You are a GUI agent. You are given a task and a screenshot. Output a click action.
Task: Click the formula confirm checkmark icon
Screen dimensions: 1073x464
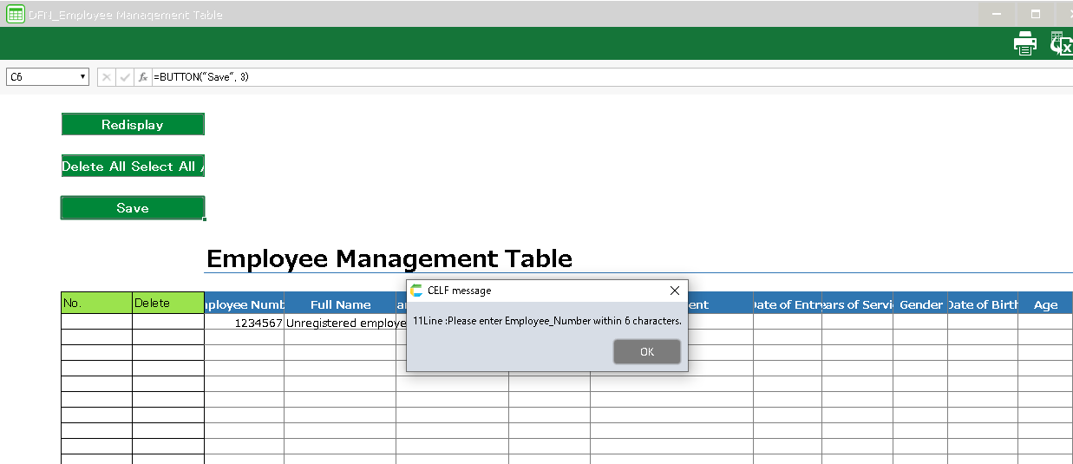point(125,77)
